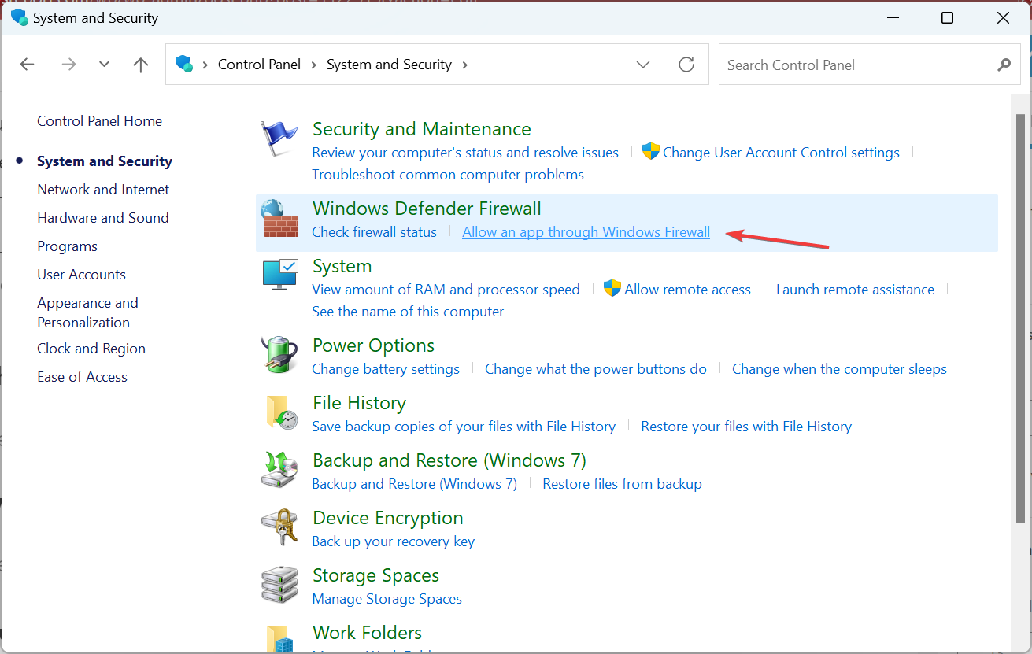Click the Device Encryption keys icon
Viewport: 1032px width, 654px height.
click(279, 527)
